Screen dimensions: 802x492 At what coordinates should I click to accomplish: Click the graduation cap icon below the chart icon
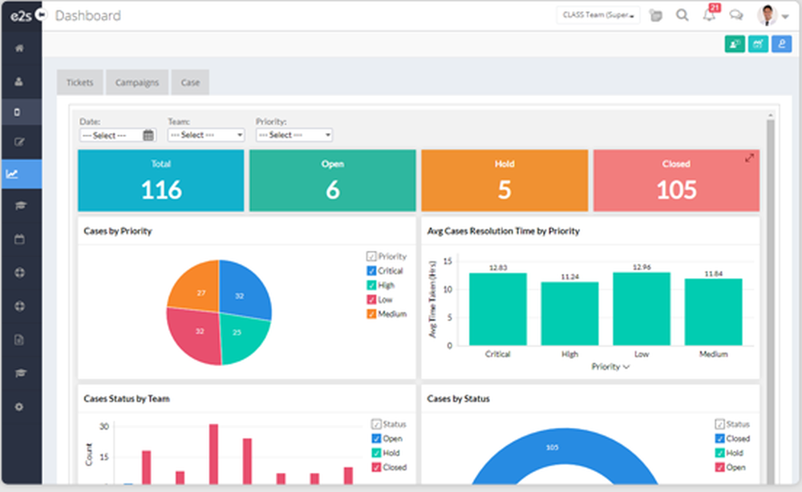pos(20,205)
